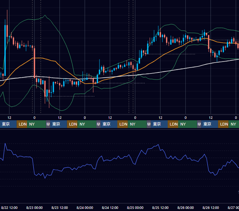Viewport: 239px width, 211px height.
Task: Select the 東京 session block above 8/23 12:00
Action: click(59, 124)
